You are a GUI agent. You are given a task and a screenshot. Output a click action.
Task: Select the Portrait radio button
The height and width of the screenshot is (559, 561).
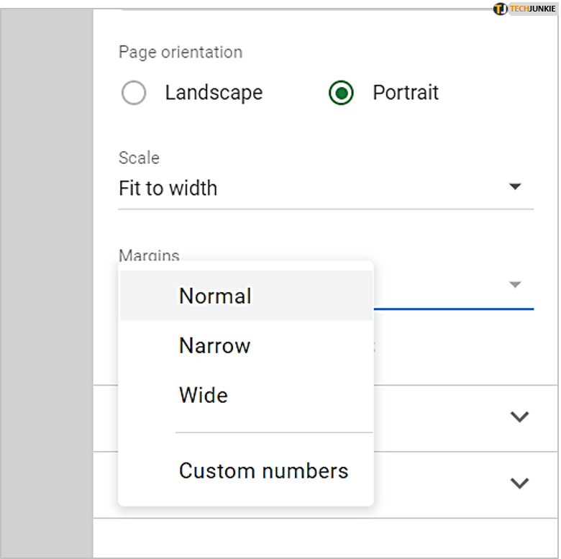341,93
